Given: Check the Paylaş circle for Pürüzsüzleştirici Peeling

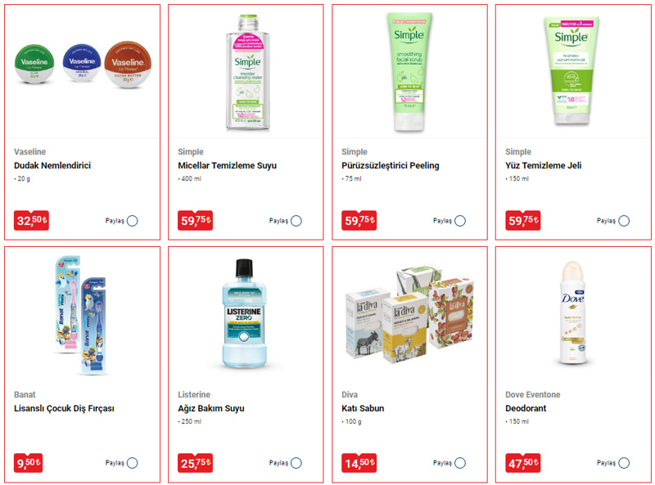Looking at the screenshot, I should [x=460, y=221].
